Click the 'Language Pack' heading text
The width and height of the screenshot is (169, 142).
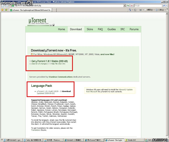tap(42, 86)
